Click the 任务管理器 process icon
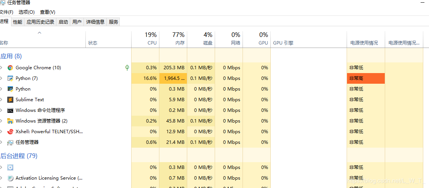Viewport: 429px width, 188px height. click(x=10, y=142)
